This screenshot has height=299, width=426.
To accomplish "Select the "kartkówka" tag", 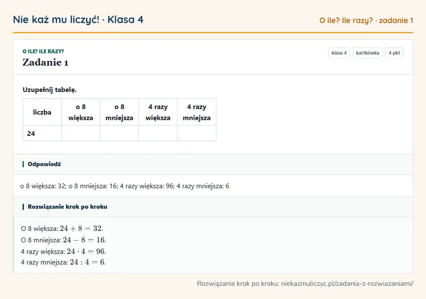I will (367, 53).
